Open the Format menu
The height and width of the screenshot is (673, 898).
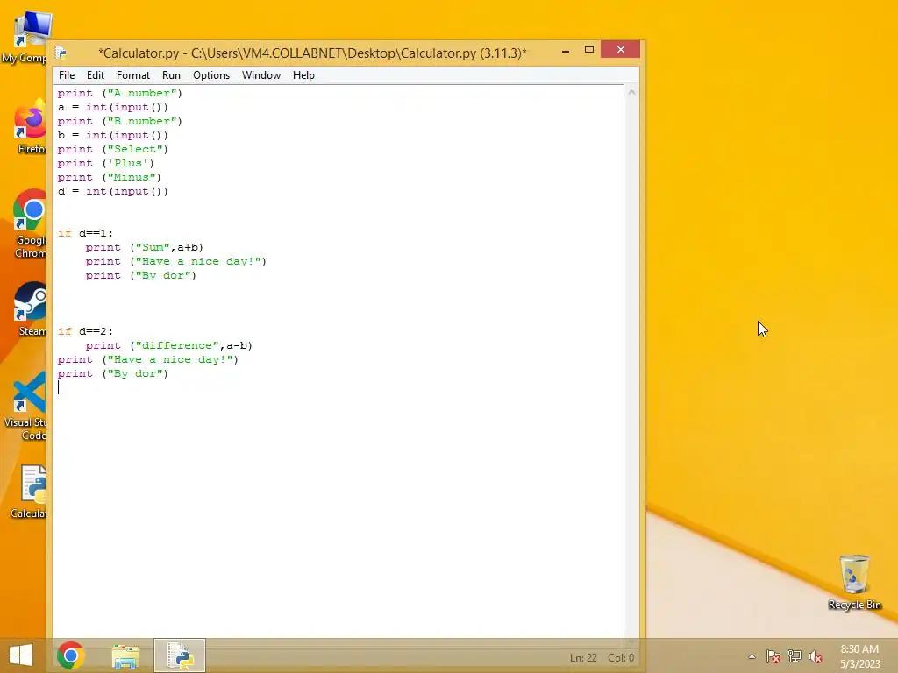click(133, 75)
